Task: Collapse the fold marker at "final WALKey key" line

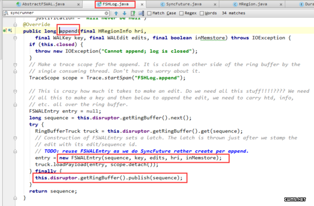Action: [x=15, y=38]
